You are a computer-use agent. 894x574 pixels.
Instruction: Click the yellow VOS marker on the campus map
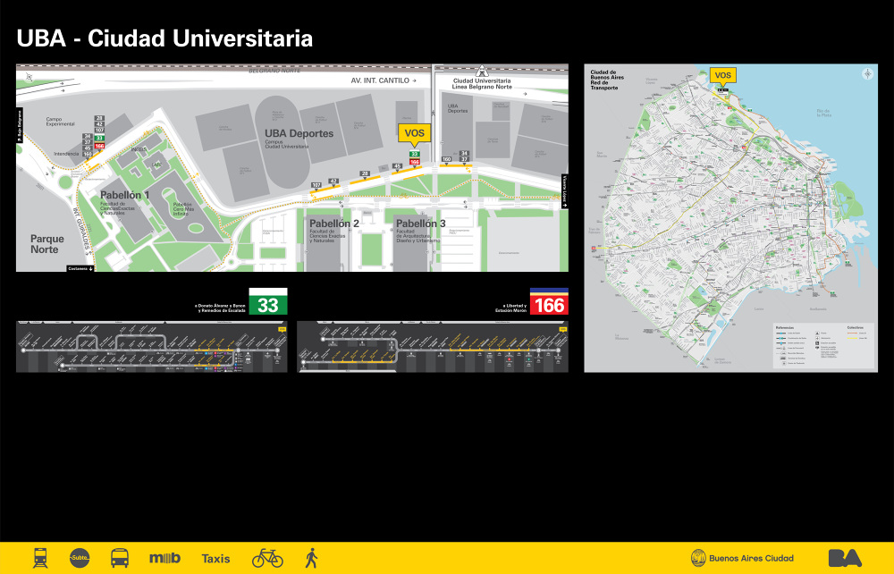coord(414,132)
